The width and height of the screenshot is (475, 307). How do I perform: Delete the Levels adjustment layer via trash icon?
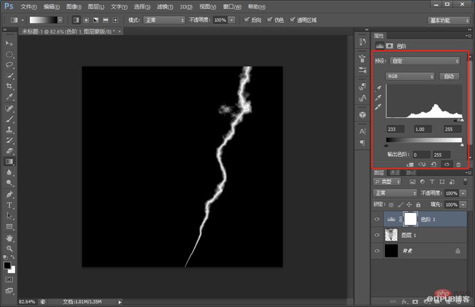pos(458,164)
